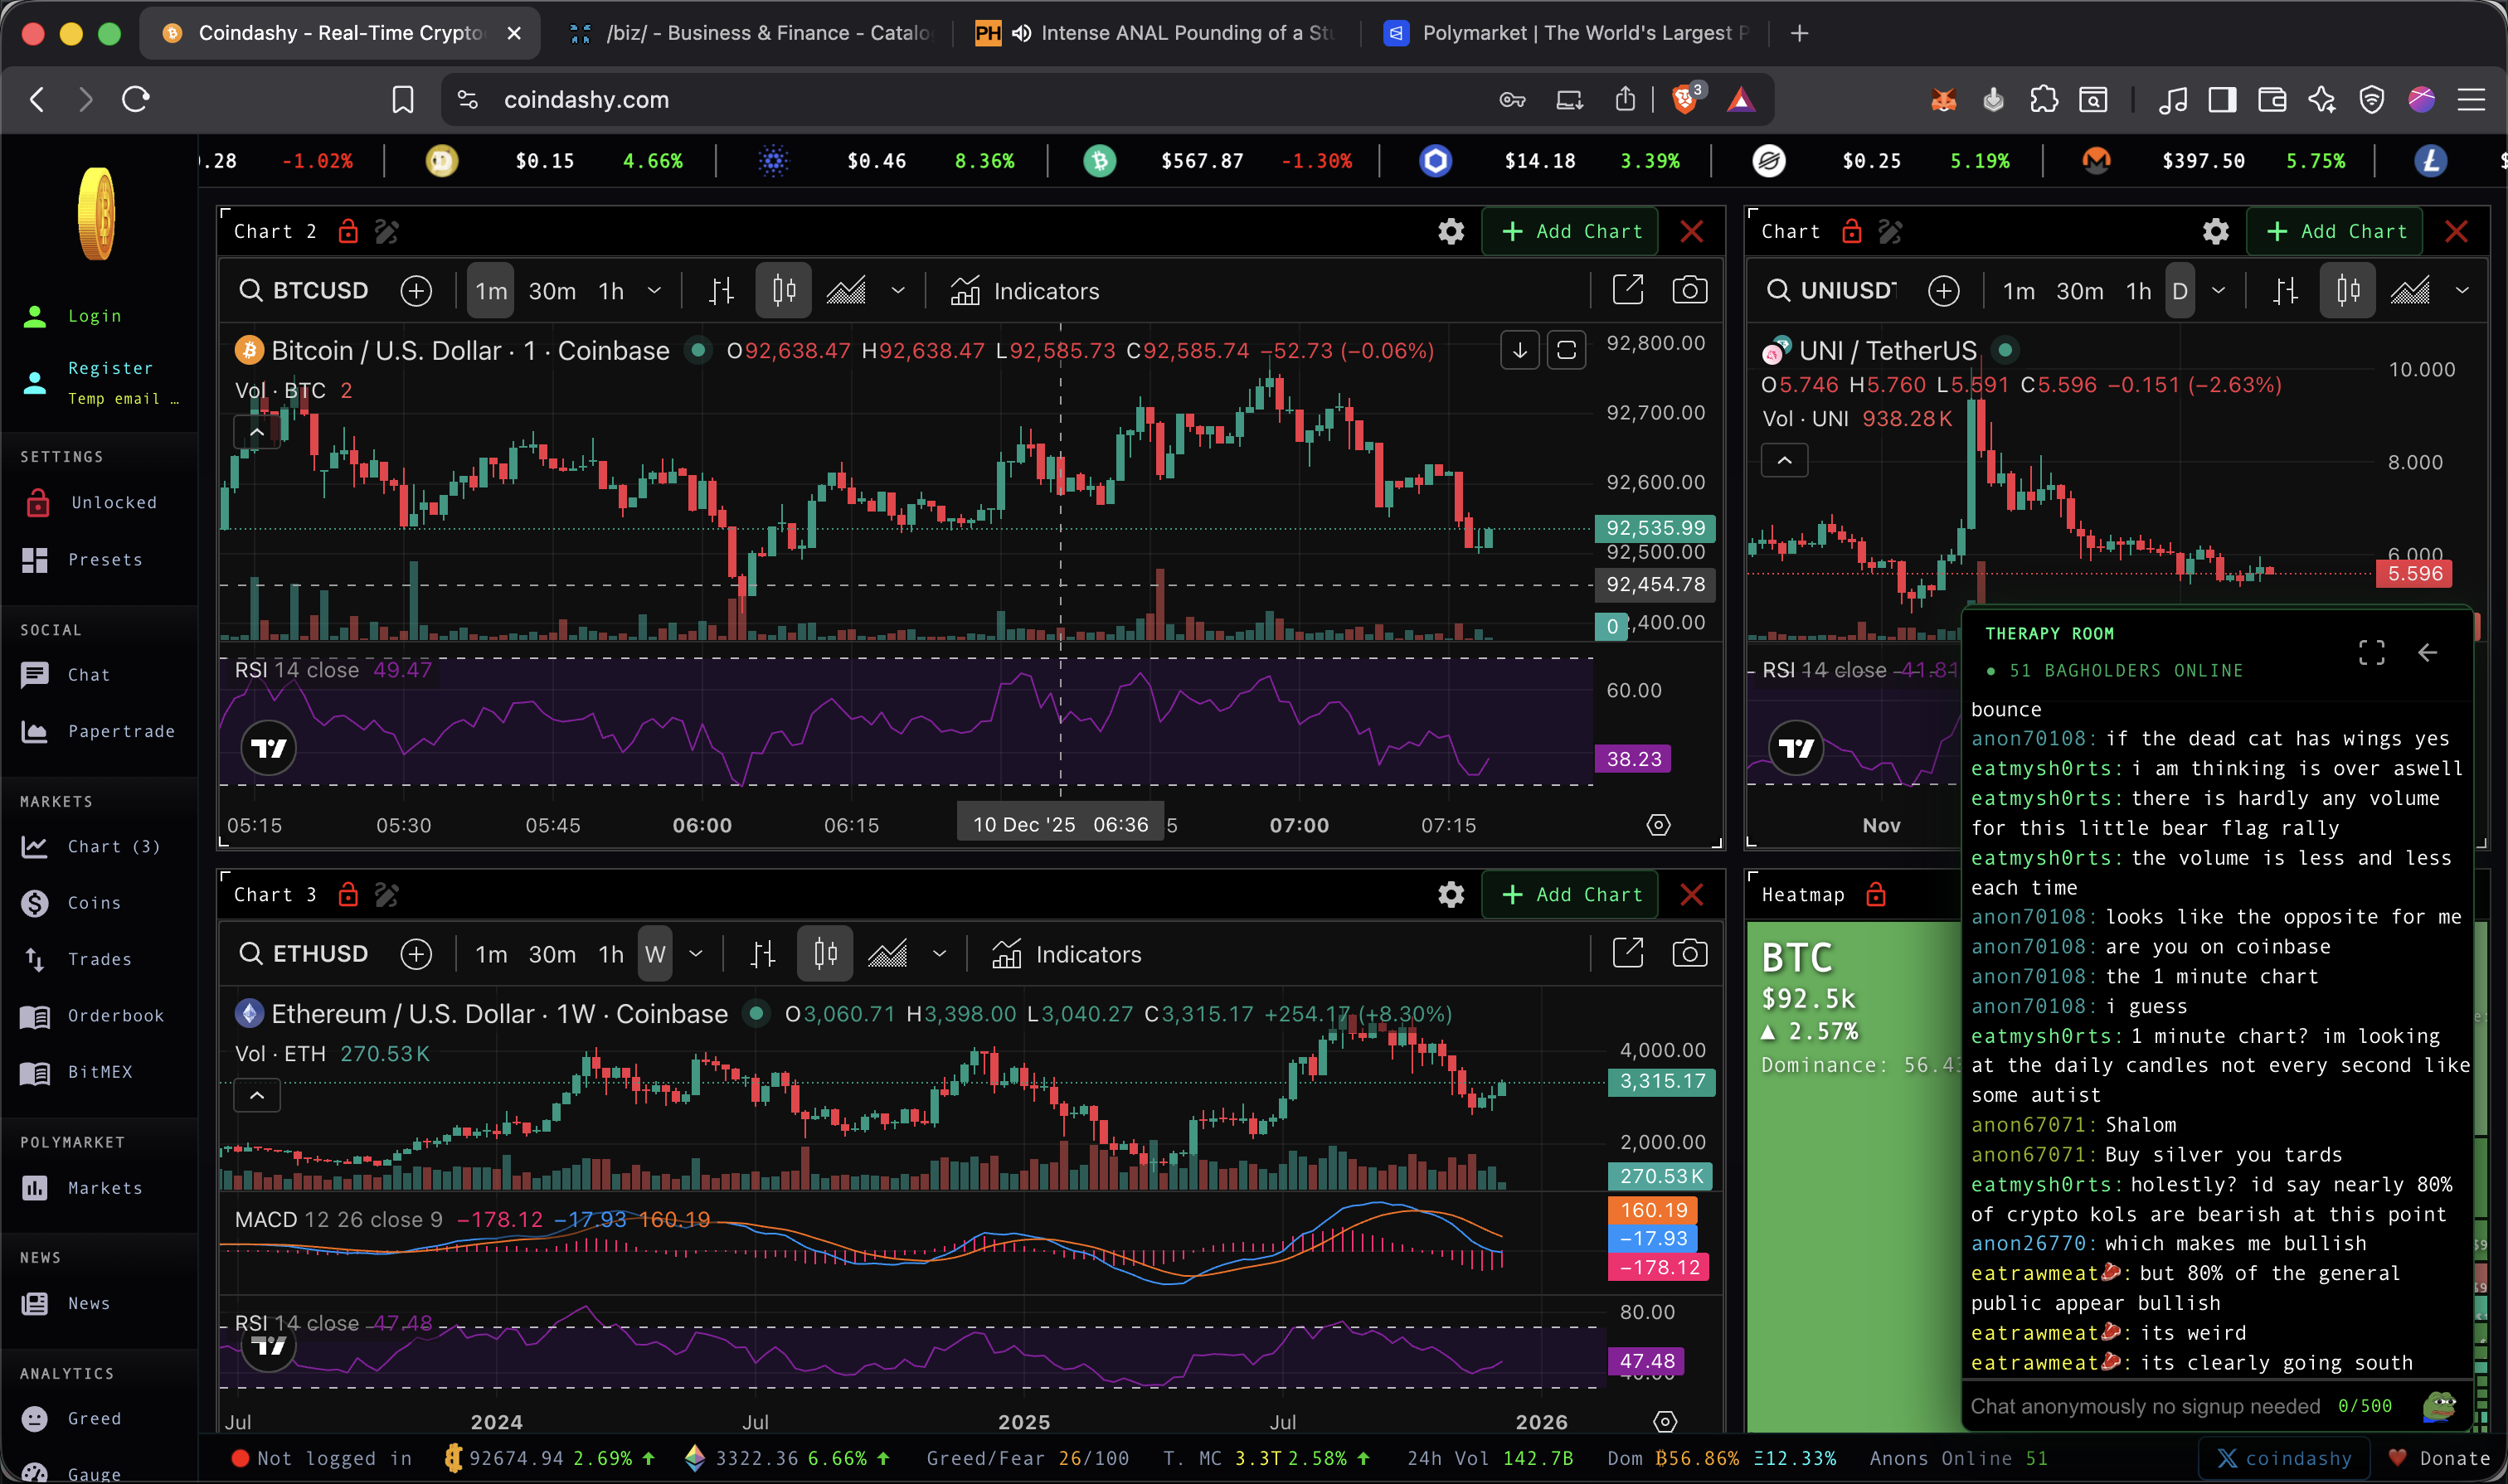The image size is (2508, 1484).
Task: Open the coindashy X link
Action: pyautogui.click(x=2284, y=1458)
